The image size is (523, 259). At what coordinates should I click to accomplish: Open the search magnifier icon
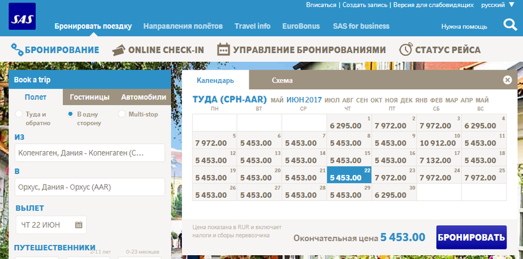coord(510,25)
